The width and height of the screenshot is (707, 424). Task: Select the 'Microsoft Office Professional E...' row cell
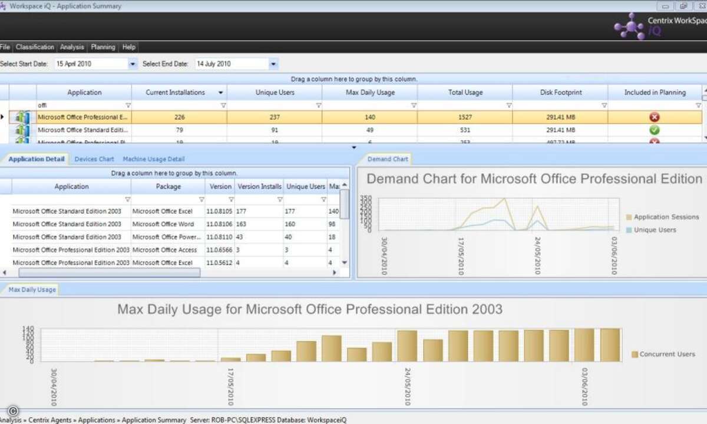click(x=84, y=117)
